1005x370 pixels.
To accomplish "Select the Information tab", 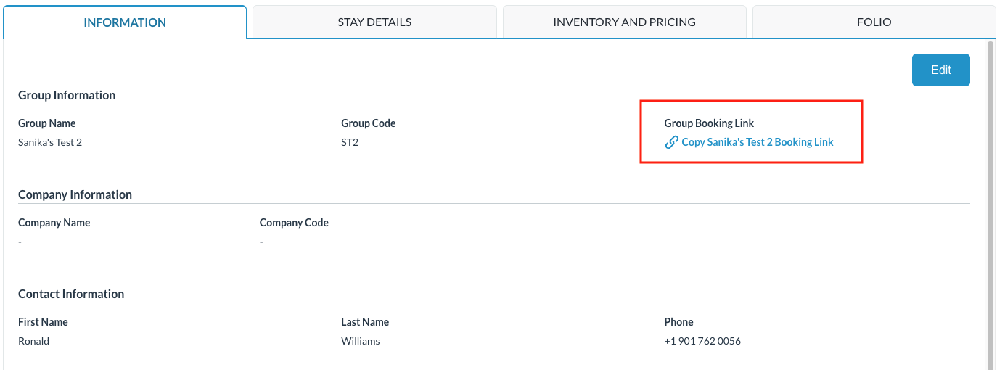I will (x=125, y=22).
